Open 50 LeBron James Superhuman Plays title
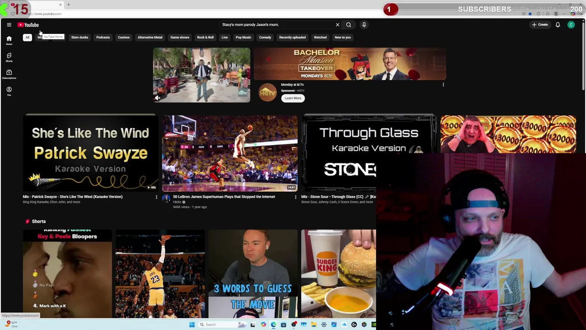Image resolution: width=586 pixels, height=330 pixels. tap(224, 197)
